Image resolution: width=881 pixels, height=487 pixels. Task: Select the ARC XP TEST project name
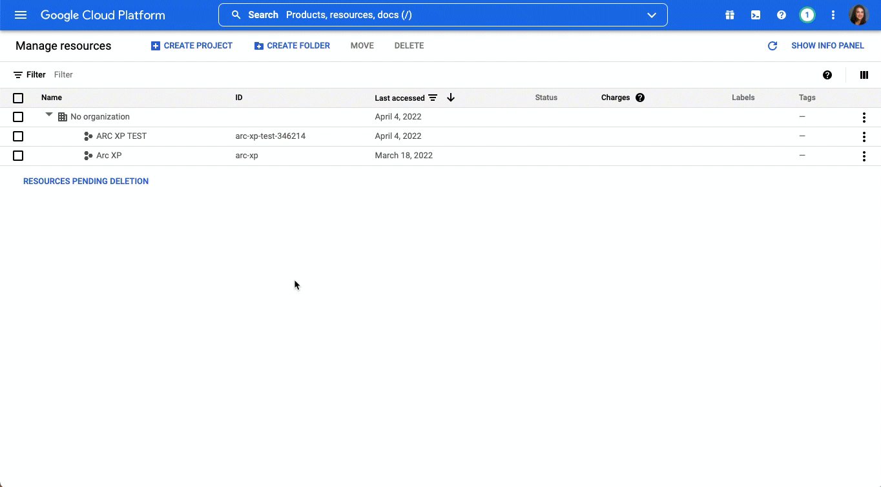pos(121,136)
